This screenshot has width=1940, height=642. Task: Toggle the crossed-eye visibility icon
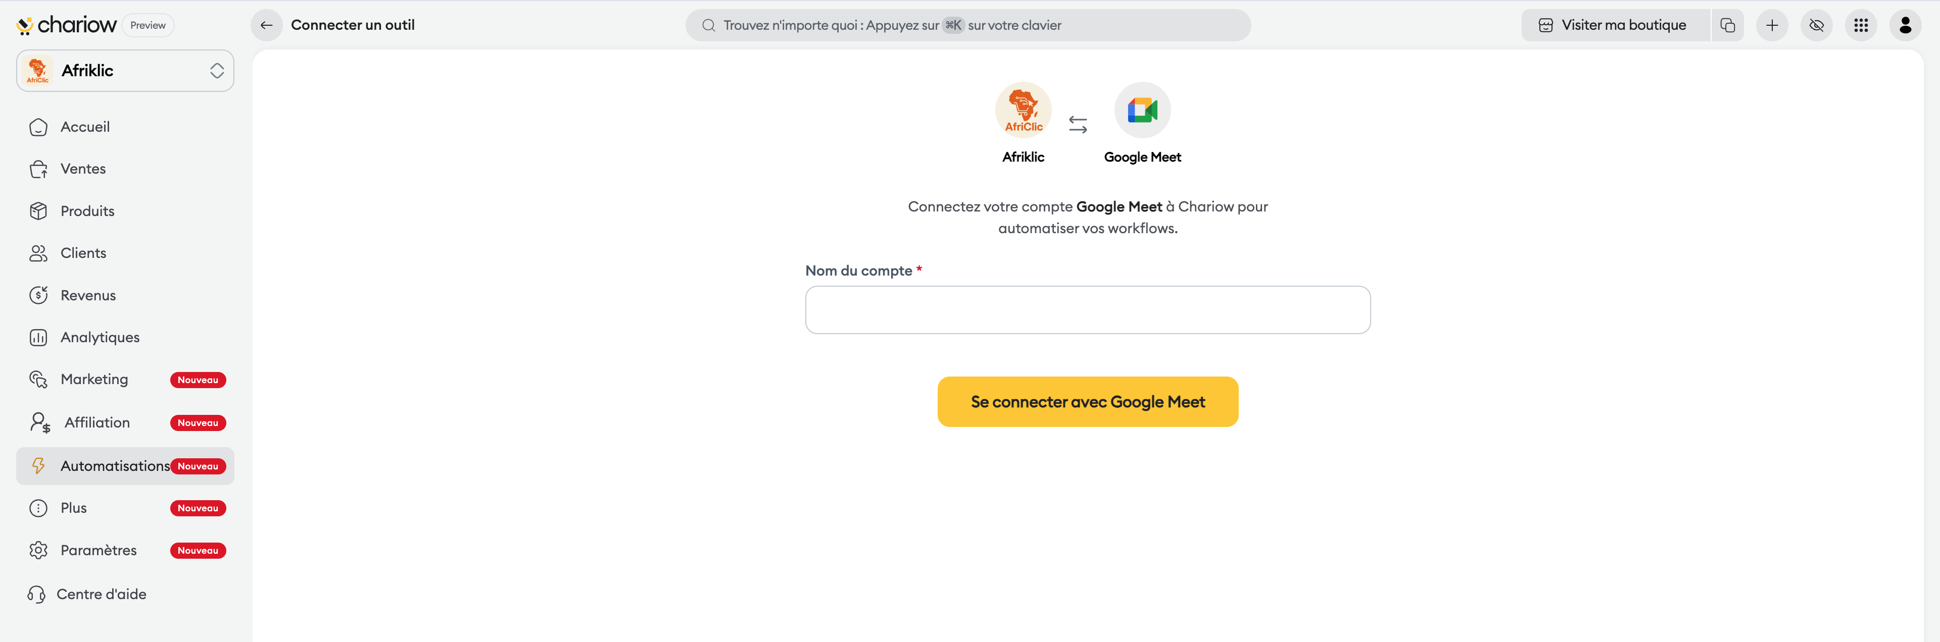click(x=1817, y=25)
